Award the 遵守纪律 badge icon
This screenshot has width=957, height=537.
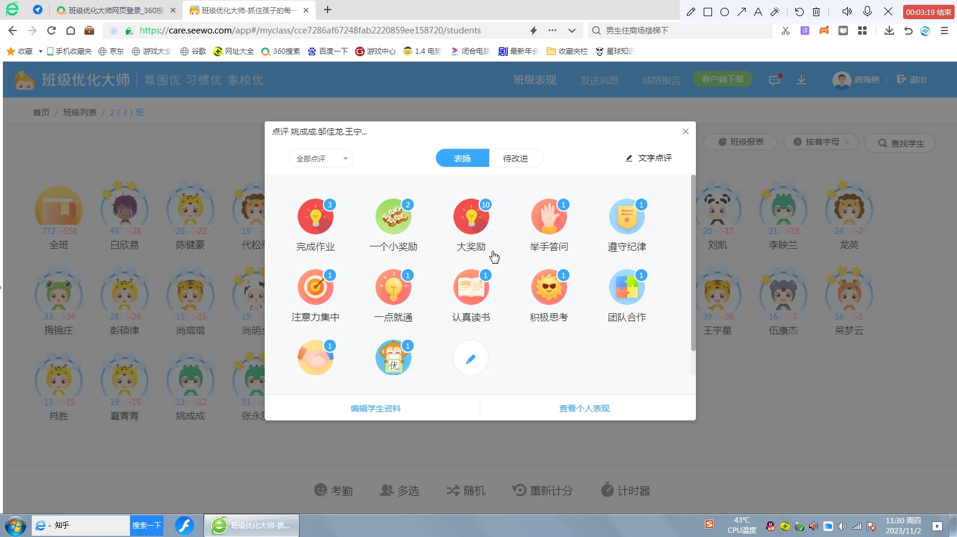pyautogui.click(x=627, y=216)
